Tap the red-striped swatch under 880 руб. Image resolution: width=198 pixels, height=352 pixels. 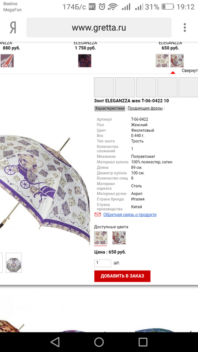[x=7, y=61]
